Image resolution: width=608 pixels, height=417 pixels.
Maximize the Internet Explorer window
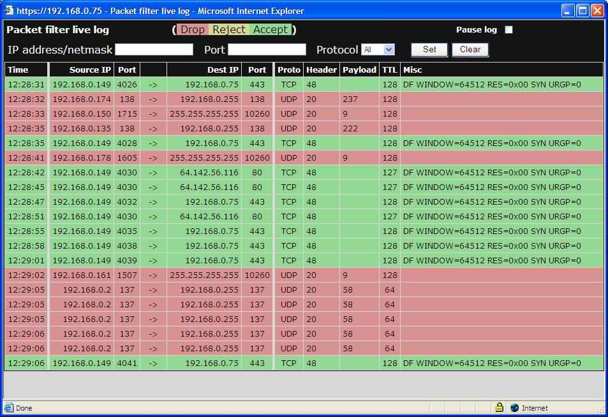click(582, 11)
